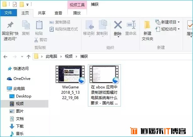This screenshot has width=193, height=137.
Task: Select the Video Tools (视频工具) contextual tab
Action: point(77,5)
